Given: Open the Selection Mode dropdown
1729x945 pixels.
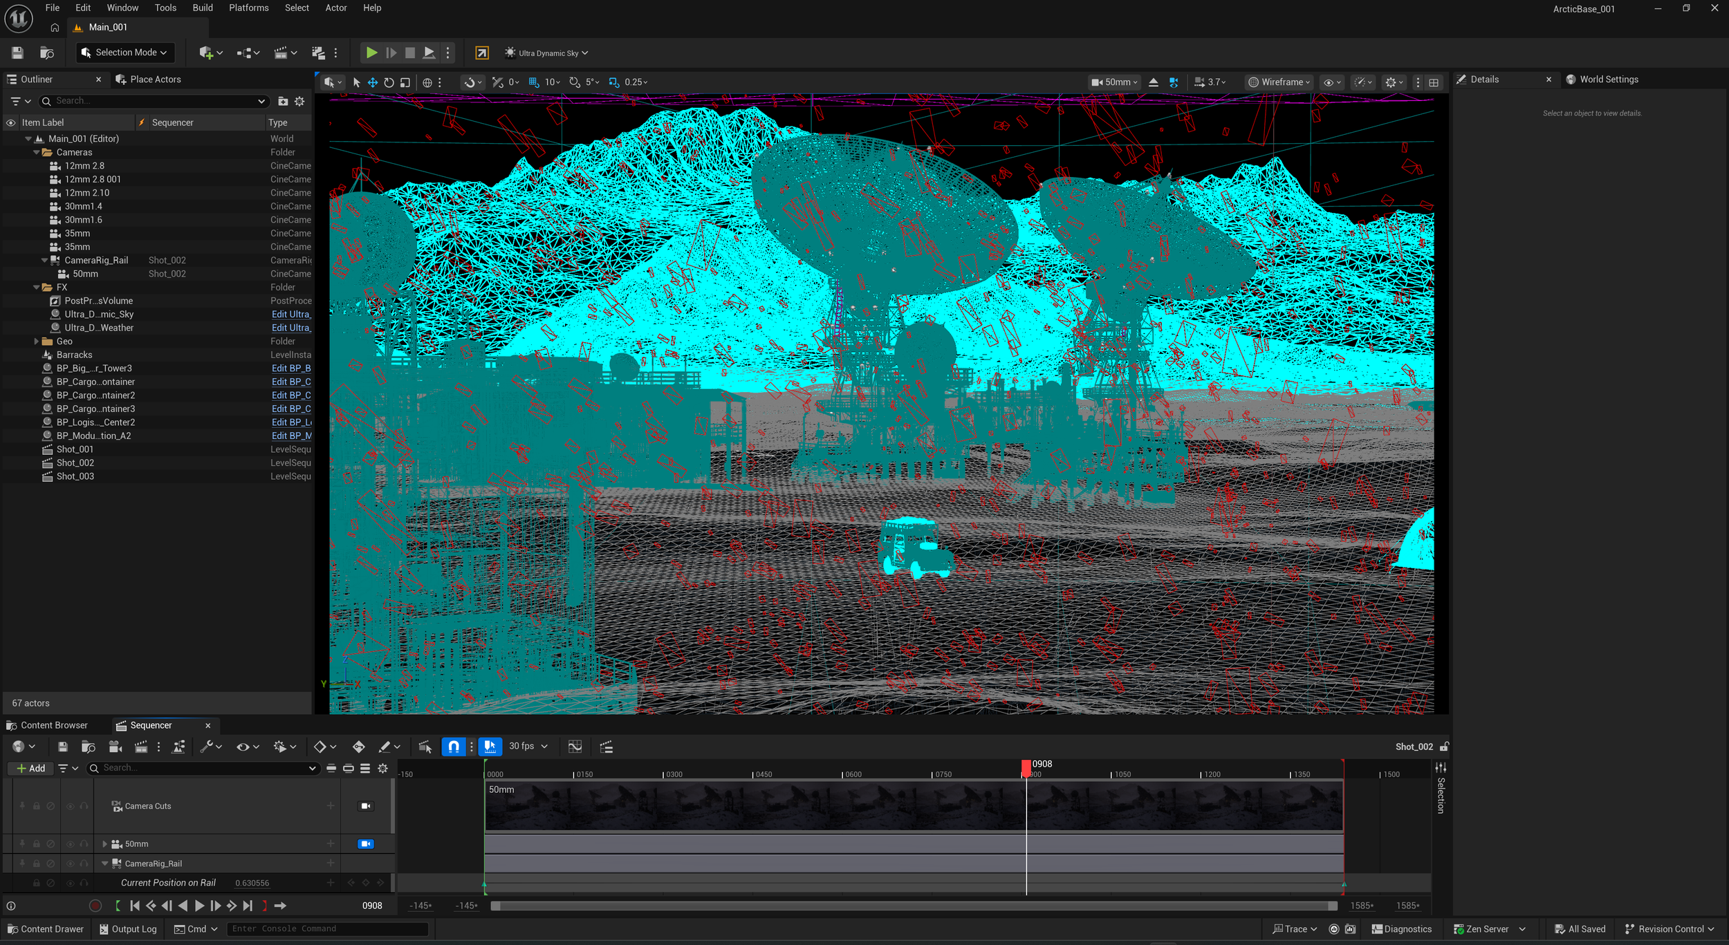Looking at the screenshot, I should tap(124, 53).
